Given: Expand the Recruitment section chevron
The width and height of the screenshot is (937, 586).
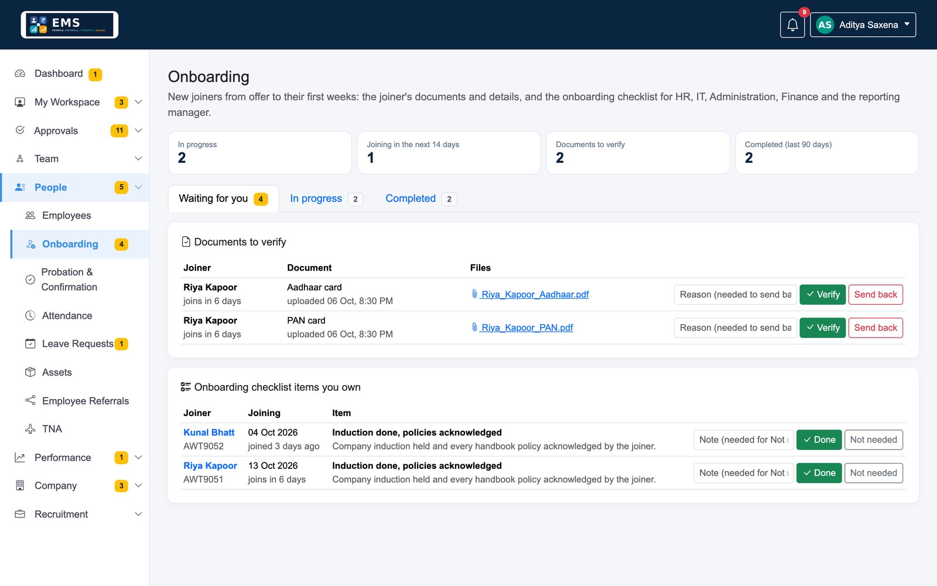Looking at the screenshot, I should tap(138, 515).
